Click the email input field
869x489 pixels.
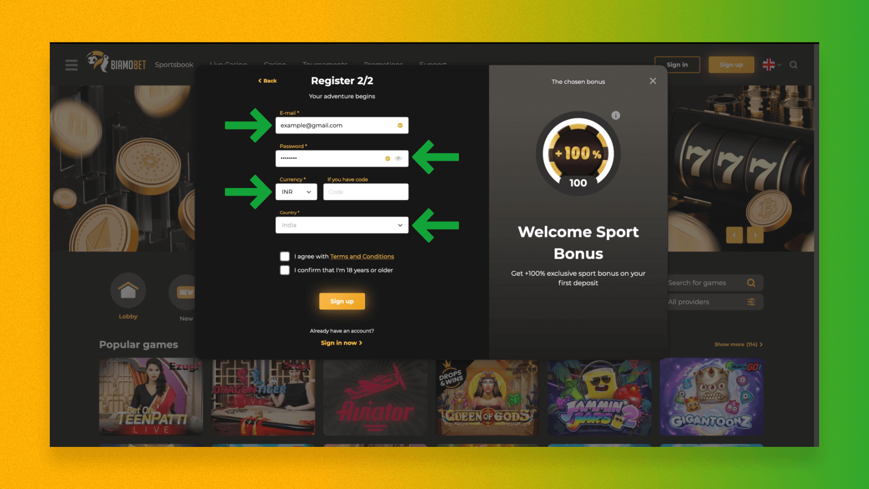[x=341, y=125]
